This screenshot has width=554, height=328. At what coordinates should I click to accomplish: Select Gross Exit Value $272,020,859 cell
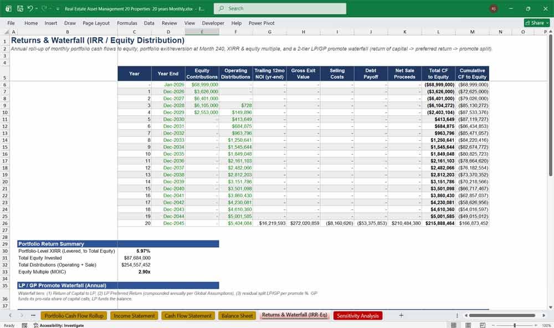click(x=304, y=223)
